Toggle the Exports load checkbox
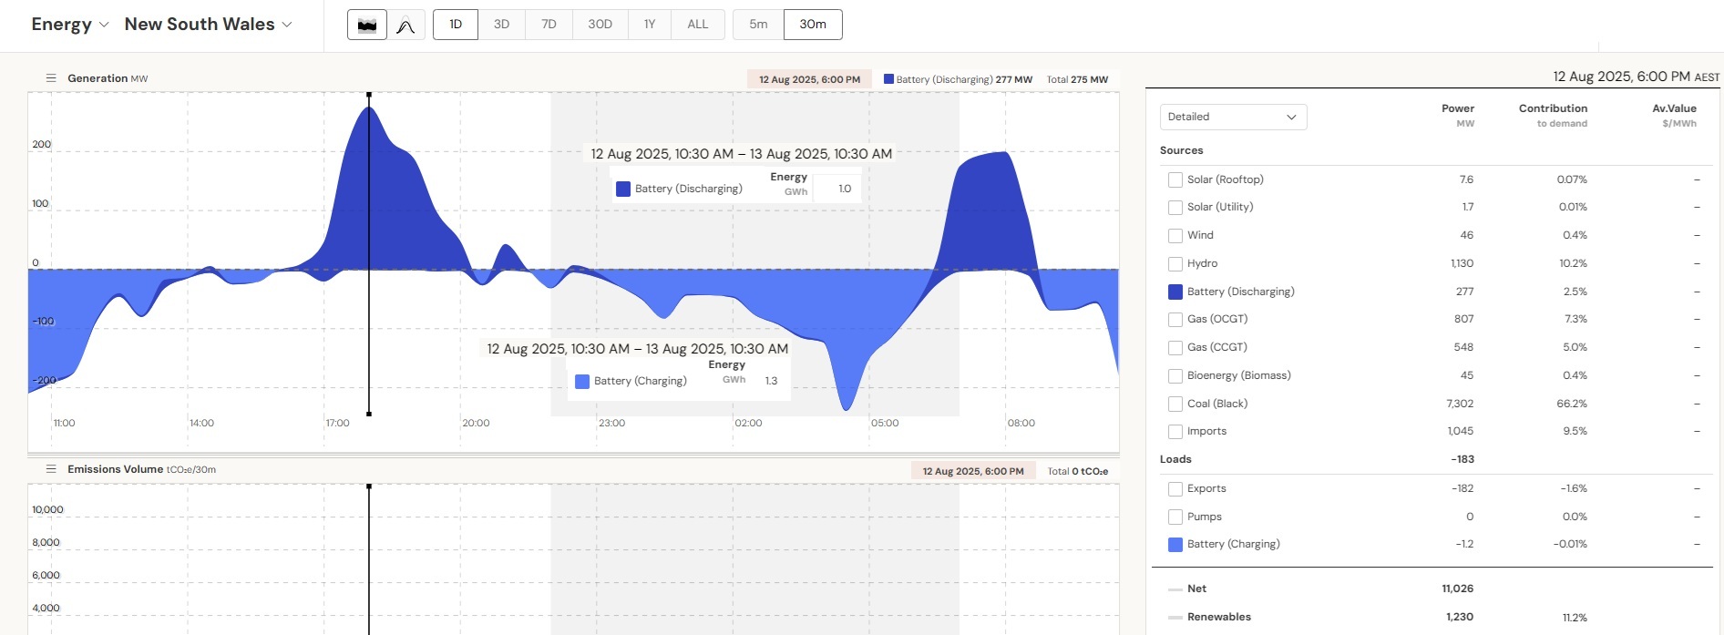This screenshot has height=635, width=1724. pyautogui.click(x=1175, y=489)
